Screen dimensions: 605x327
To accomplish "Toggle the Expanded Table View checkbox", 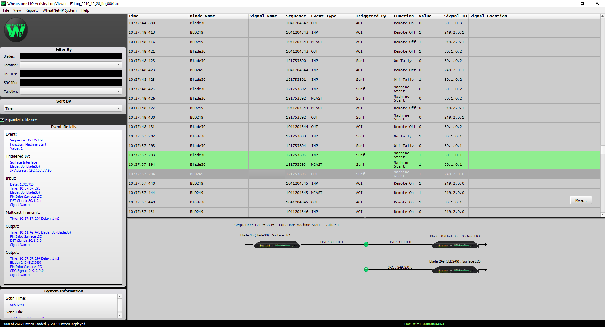I will pos(2,120).
